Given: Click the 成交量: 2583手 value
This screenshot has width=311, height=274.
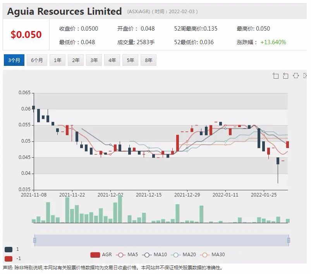Looking at the screenshot, I should (x=136, y=42).
